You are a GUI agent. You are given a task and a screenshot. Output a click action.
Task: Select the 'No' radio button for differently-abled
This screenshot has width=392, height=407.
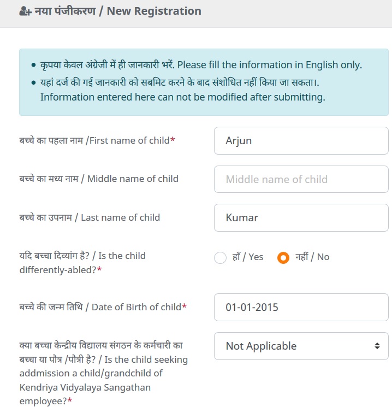pyautogui.click(x=283, y=257)
